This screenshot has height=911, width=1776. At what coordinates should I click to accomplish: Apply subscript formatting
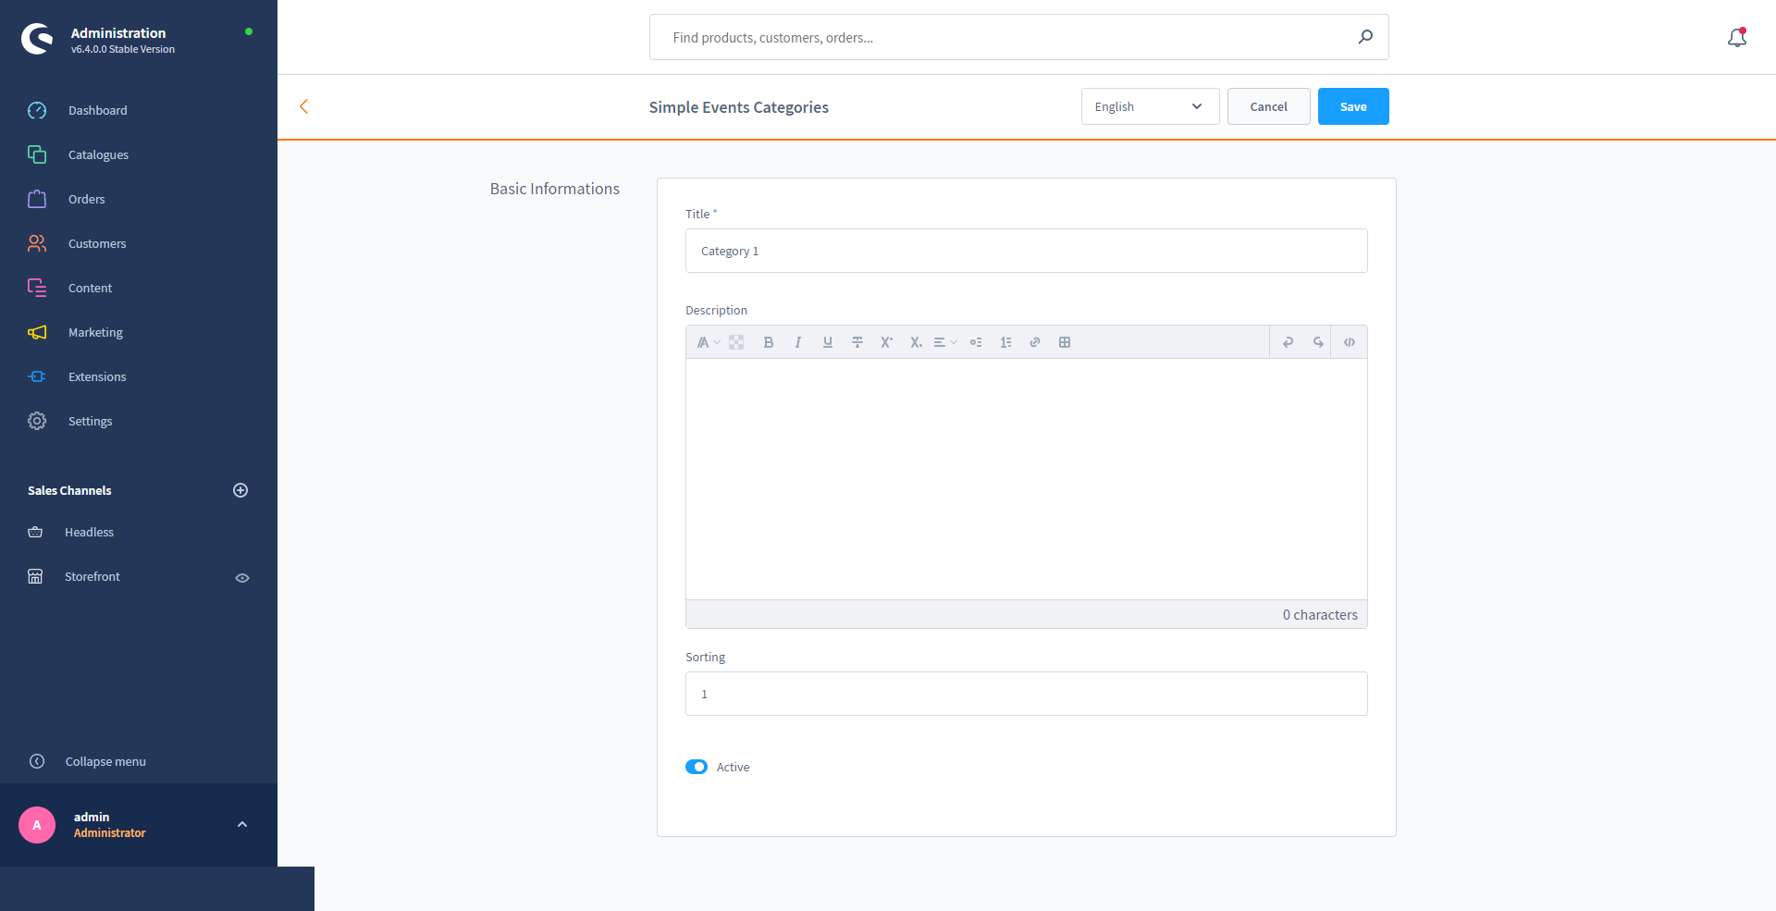916,342
